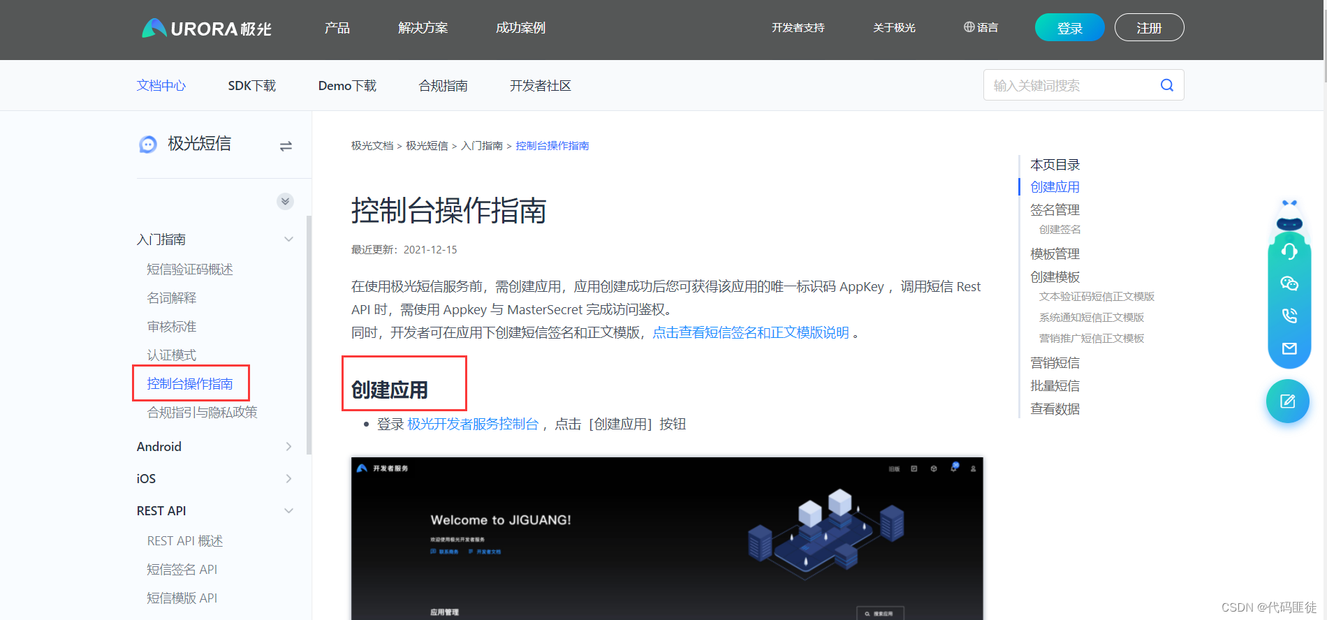Click the search magnifier icon
The image size is (1327, 620).
pos(1167,85)
